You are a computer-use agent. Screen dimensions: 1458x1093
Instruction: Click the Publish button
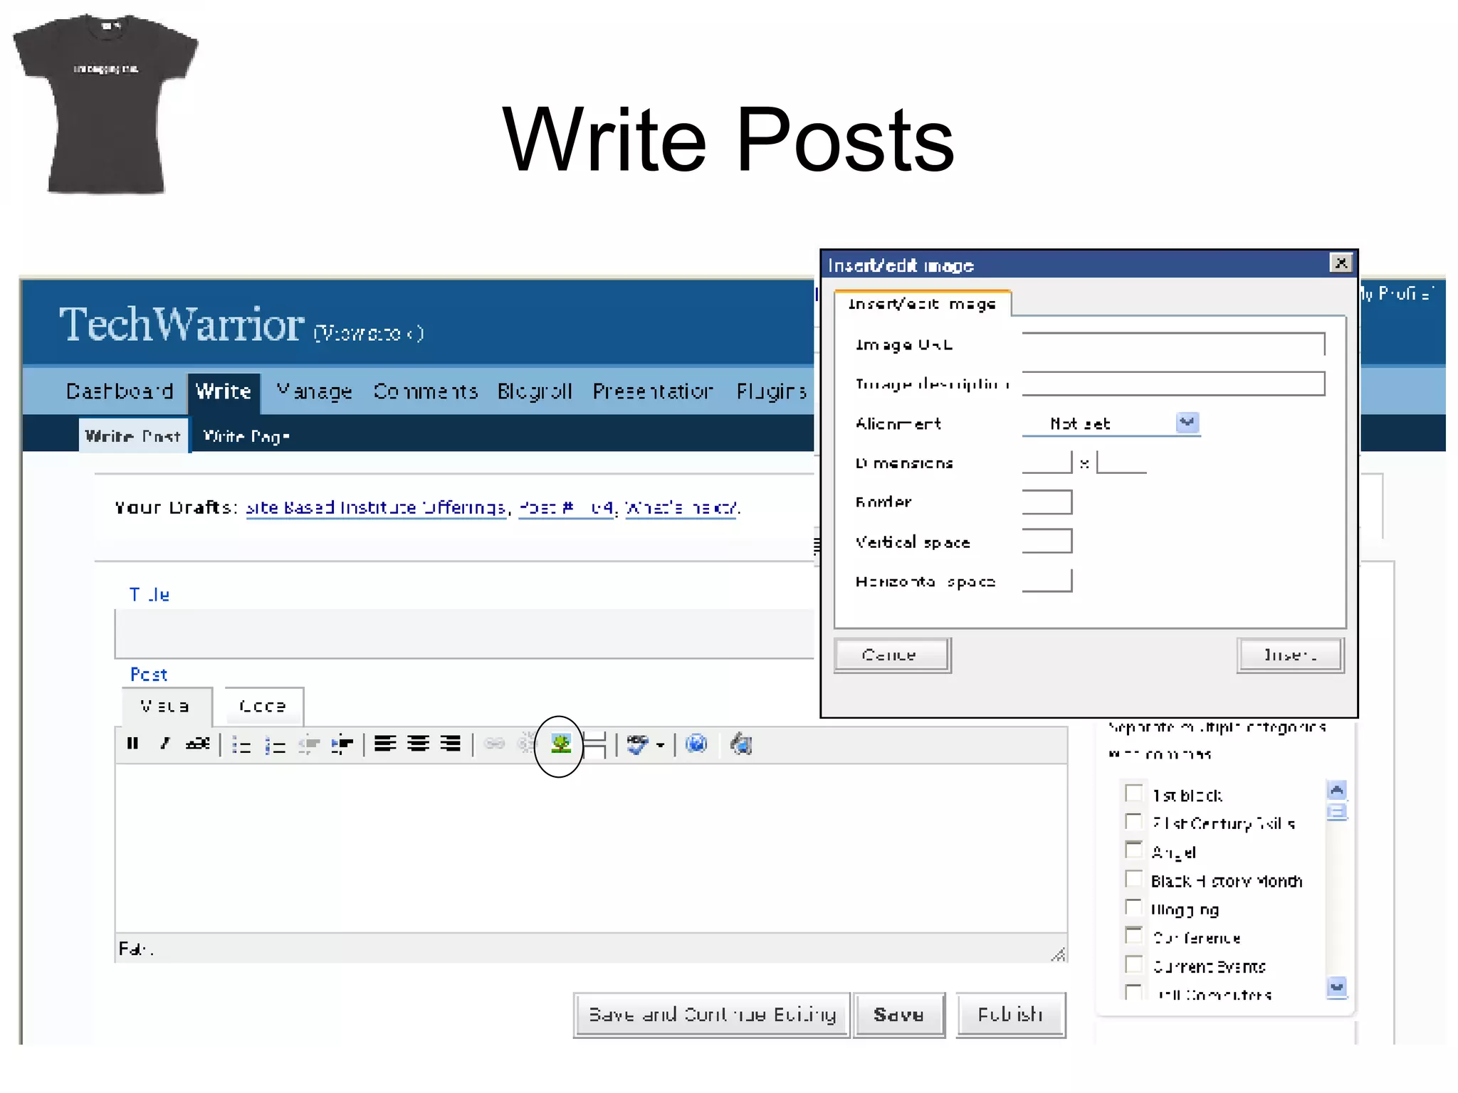(1010, 1015)
